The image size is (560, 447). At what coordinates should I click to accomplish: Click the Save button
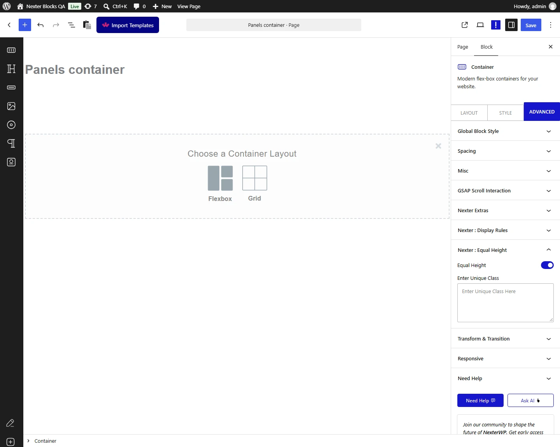pos(531,25)
